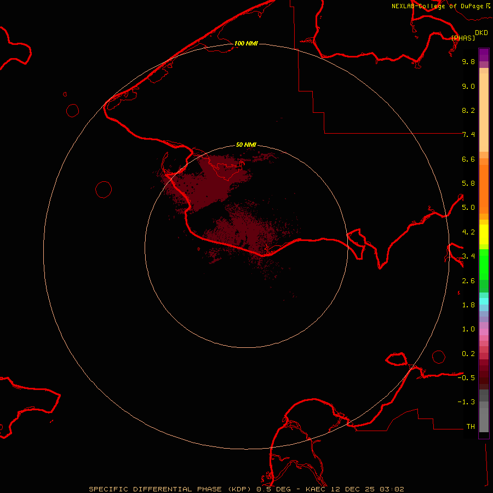The width and height of the screenshot is (493, 493).
Task: Select the 50 NMI range ring label
Action: pyautogui.click(x=246, y=145)
